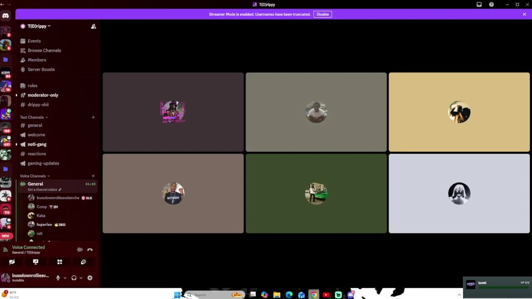Image resolution: width=532 pixels, height=299 pixels.
Task: Click the NEW unread indicator pill
Action: coord(5,236)
